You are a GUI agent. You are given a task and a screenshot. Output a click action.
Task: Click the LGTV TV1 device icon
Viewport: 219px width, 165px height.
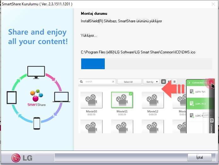click(x=192, y=92)
